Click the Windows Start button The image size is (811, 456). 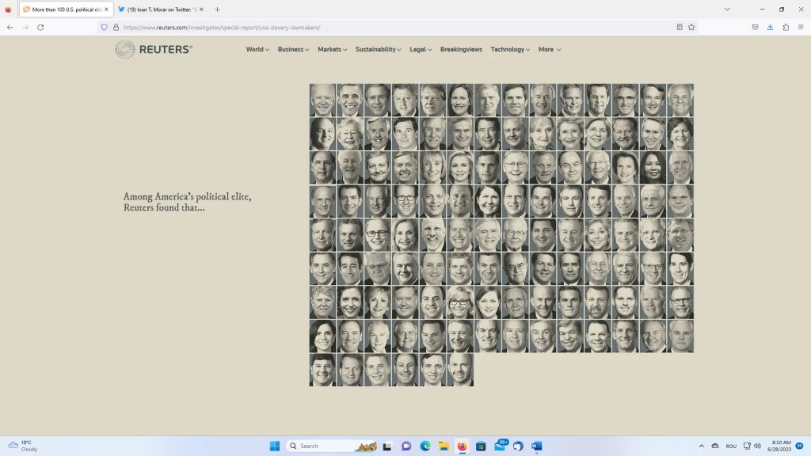point(274,446)
